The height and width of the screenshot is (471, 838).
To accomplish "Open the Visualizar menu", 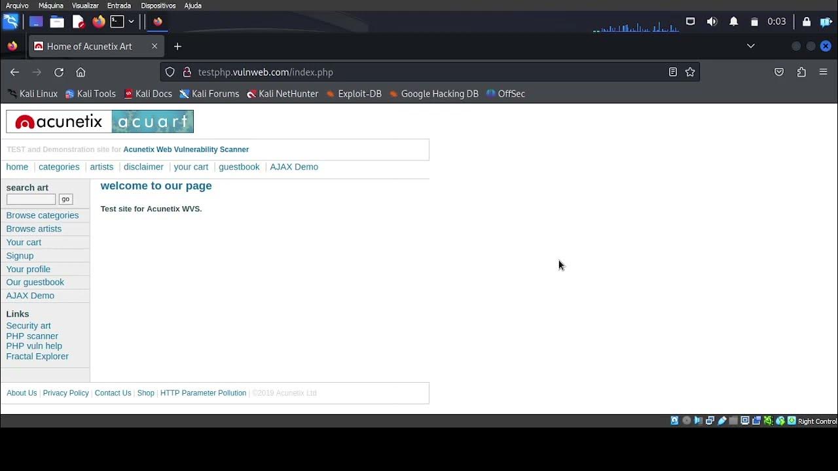I will click(85, 5).
